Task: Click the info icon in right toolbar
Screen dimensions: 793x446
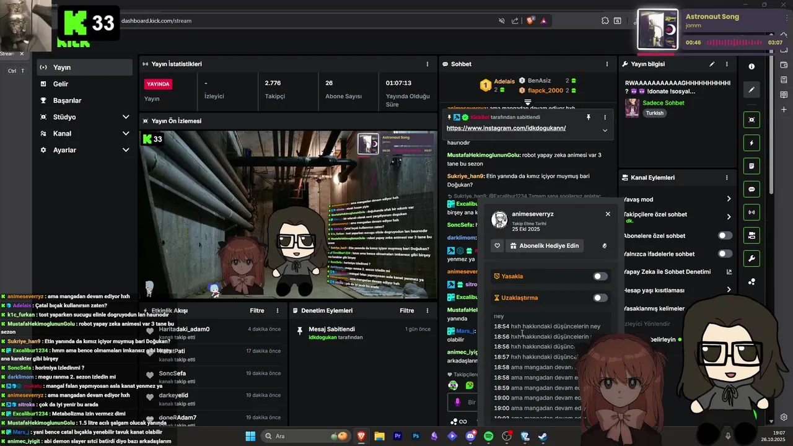Action: pyautogui.click(x=751, y=66)
